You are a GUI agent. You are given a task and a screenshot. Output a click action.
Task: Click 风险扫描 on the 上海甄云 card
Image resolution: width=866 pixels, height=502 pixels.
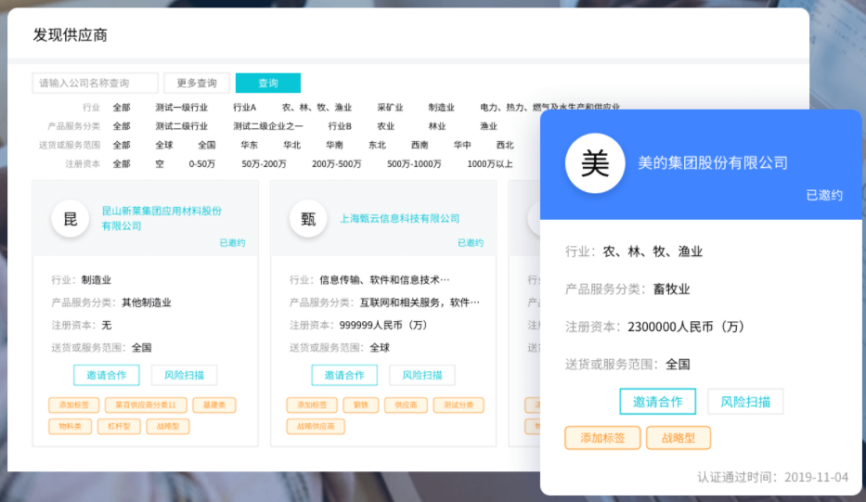point(422,375)
